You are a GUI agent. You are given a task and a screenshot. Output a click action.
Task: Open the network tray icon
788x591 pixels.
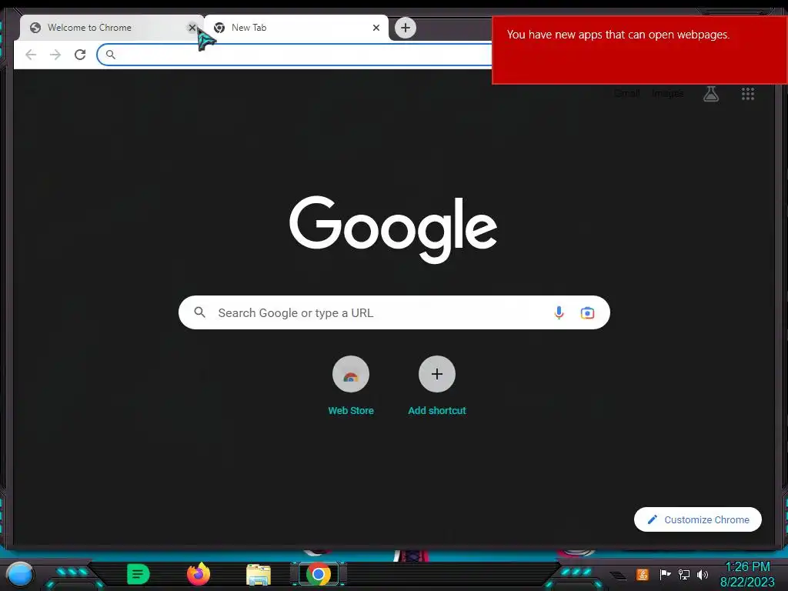tap(684, 574)
